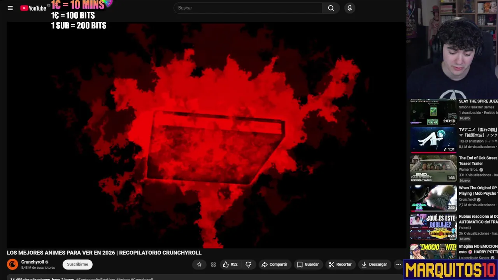498x280 pixels.
Task: Open the Mob Psycho 100 video thumbnail
Action: [433, 198]
